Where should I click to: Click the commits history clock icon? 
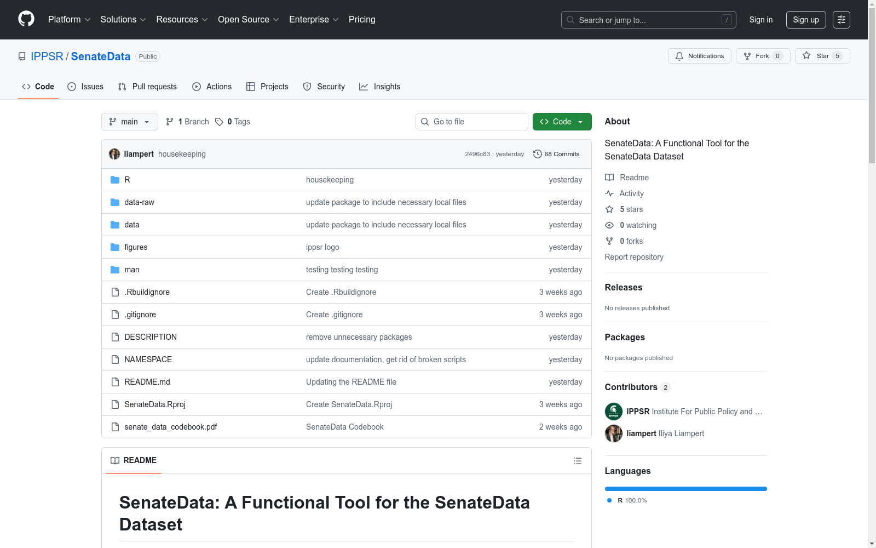click(538, 154)
